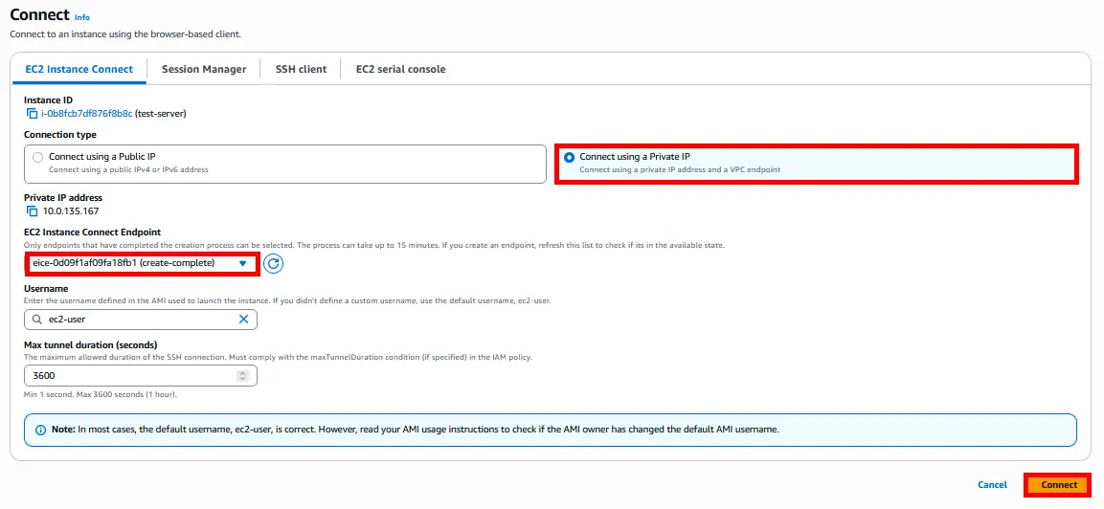Refresh the EC2 Instance Connect Endpoint list
This screenshot has width=1104, height=509.
click(273, 263)
